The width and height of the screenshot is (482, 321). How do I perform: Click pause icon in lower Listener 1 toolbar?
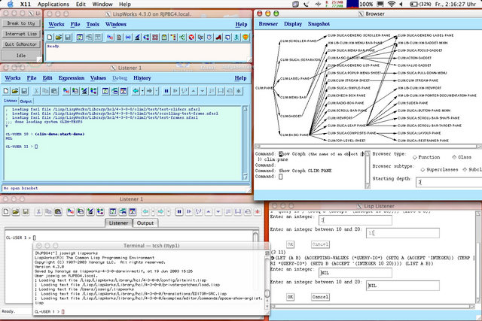click(x=179, y=211)
